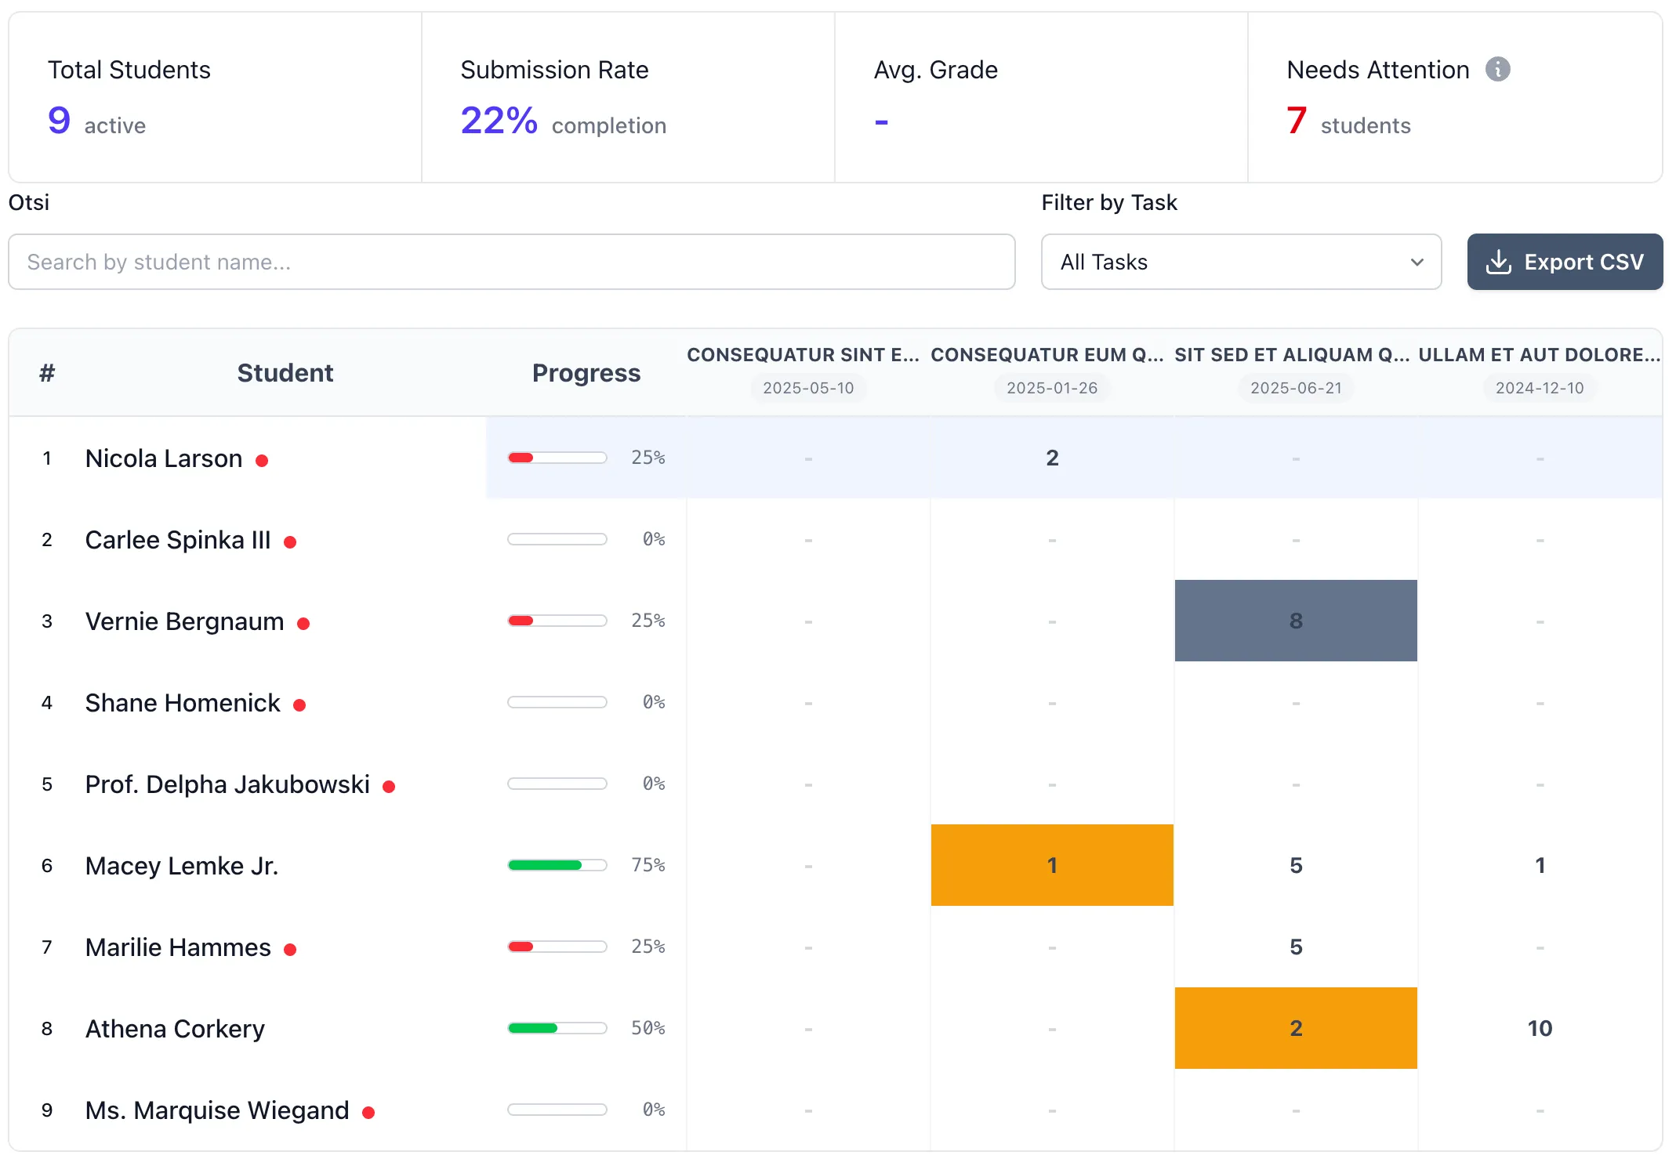Click the Needs Attention info icon

click(1497, 70)
